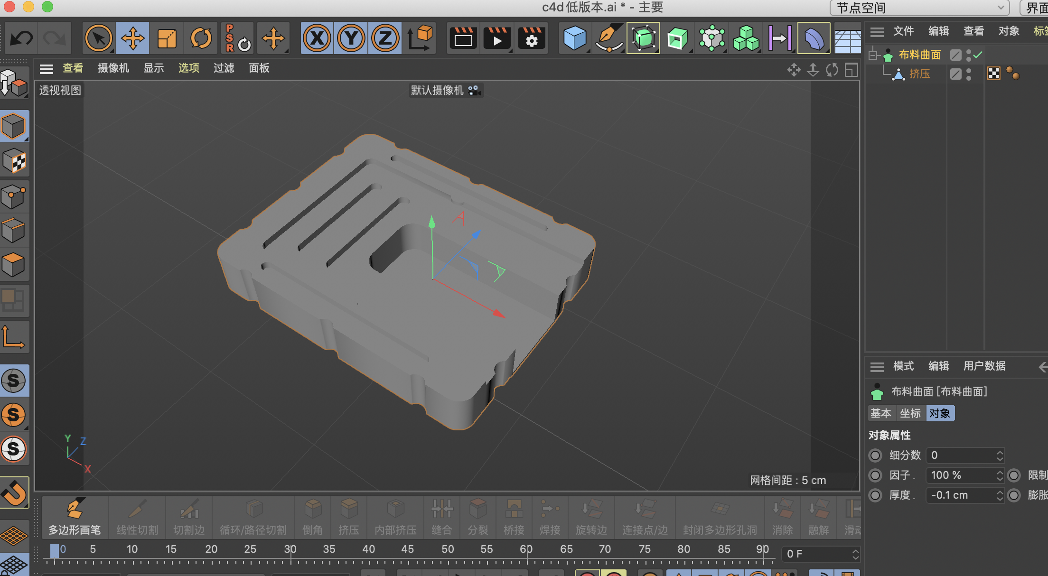Open the 用户数据 menu
1048x576 pixels.
click(984, 366)
